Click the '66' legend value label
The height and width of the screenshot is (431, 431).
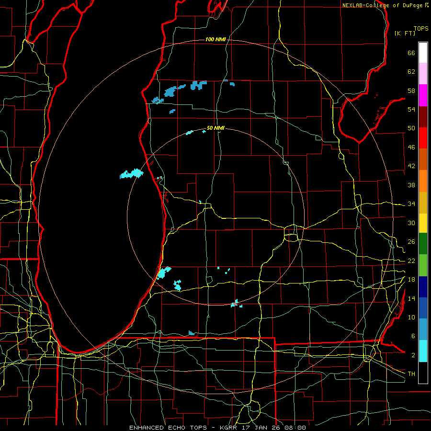point(411,53)
